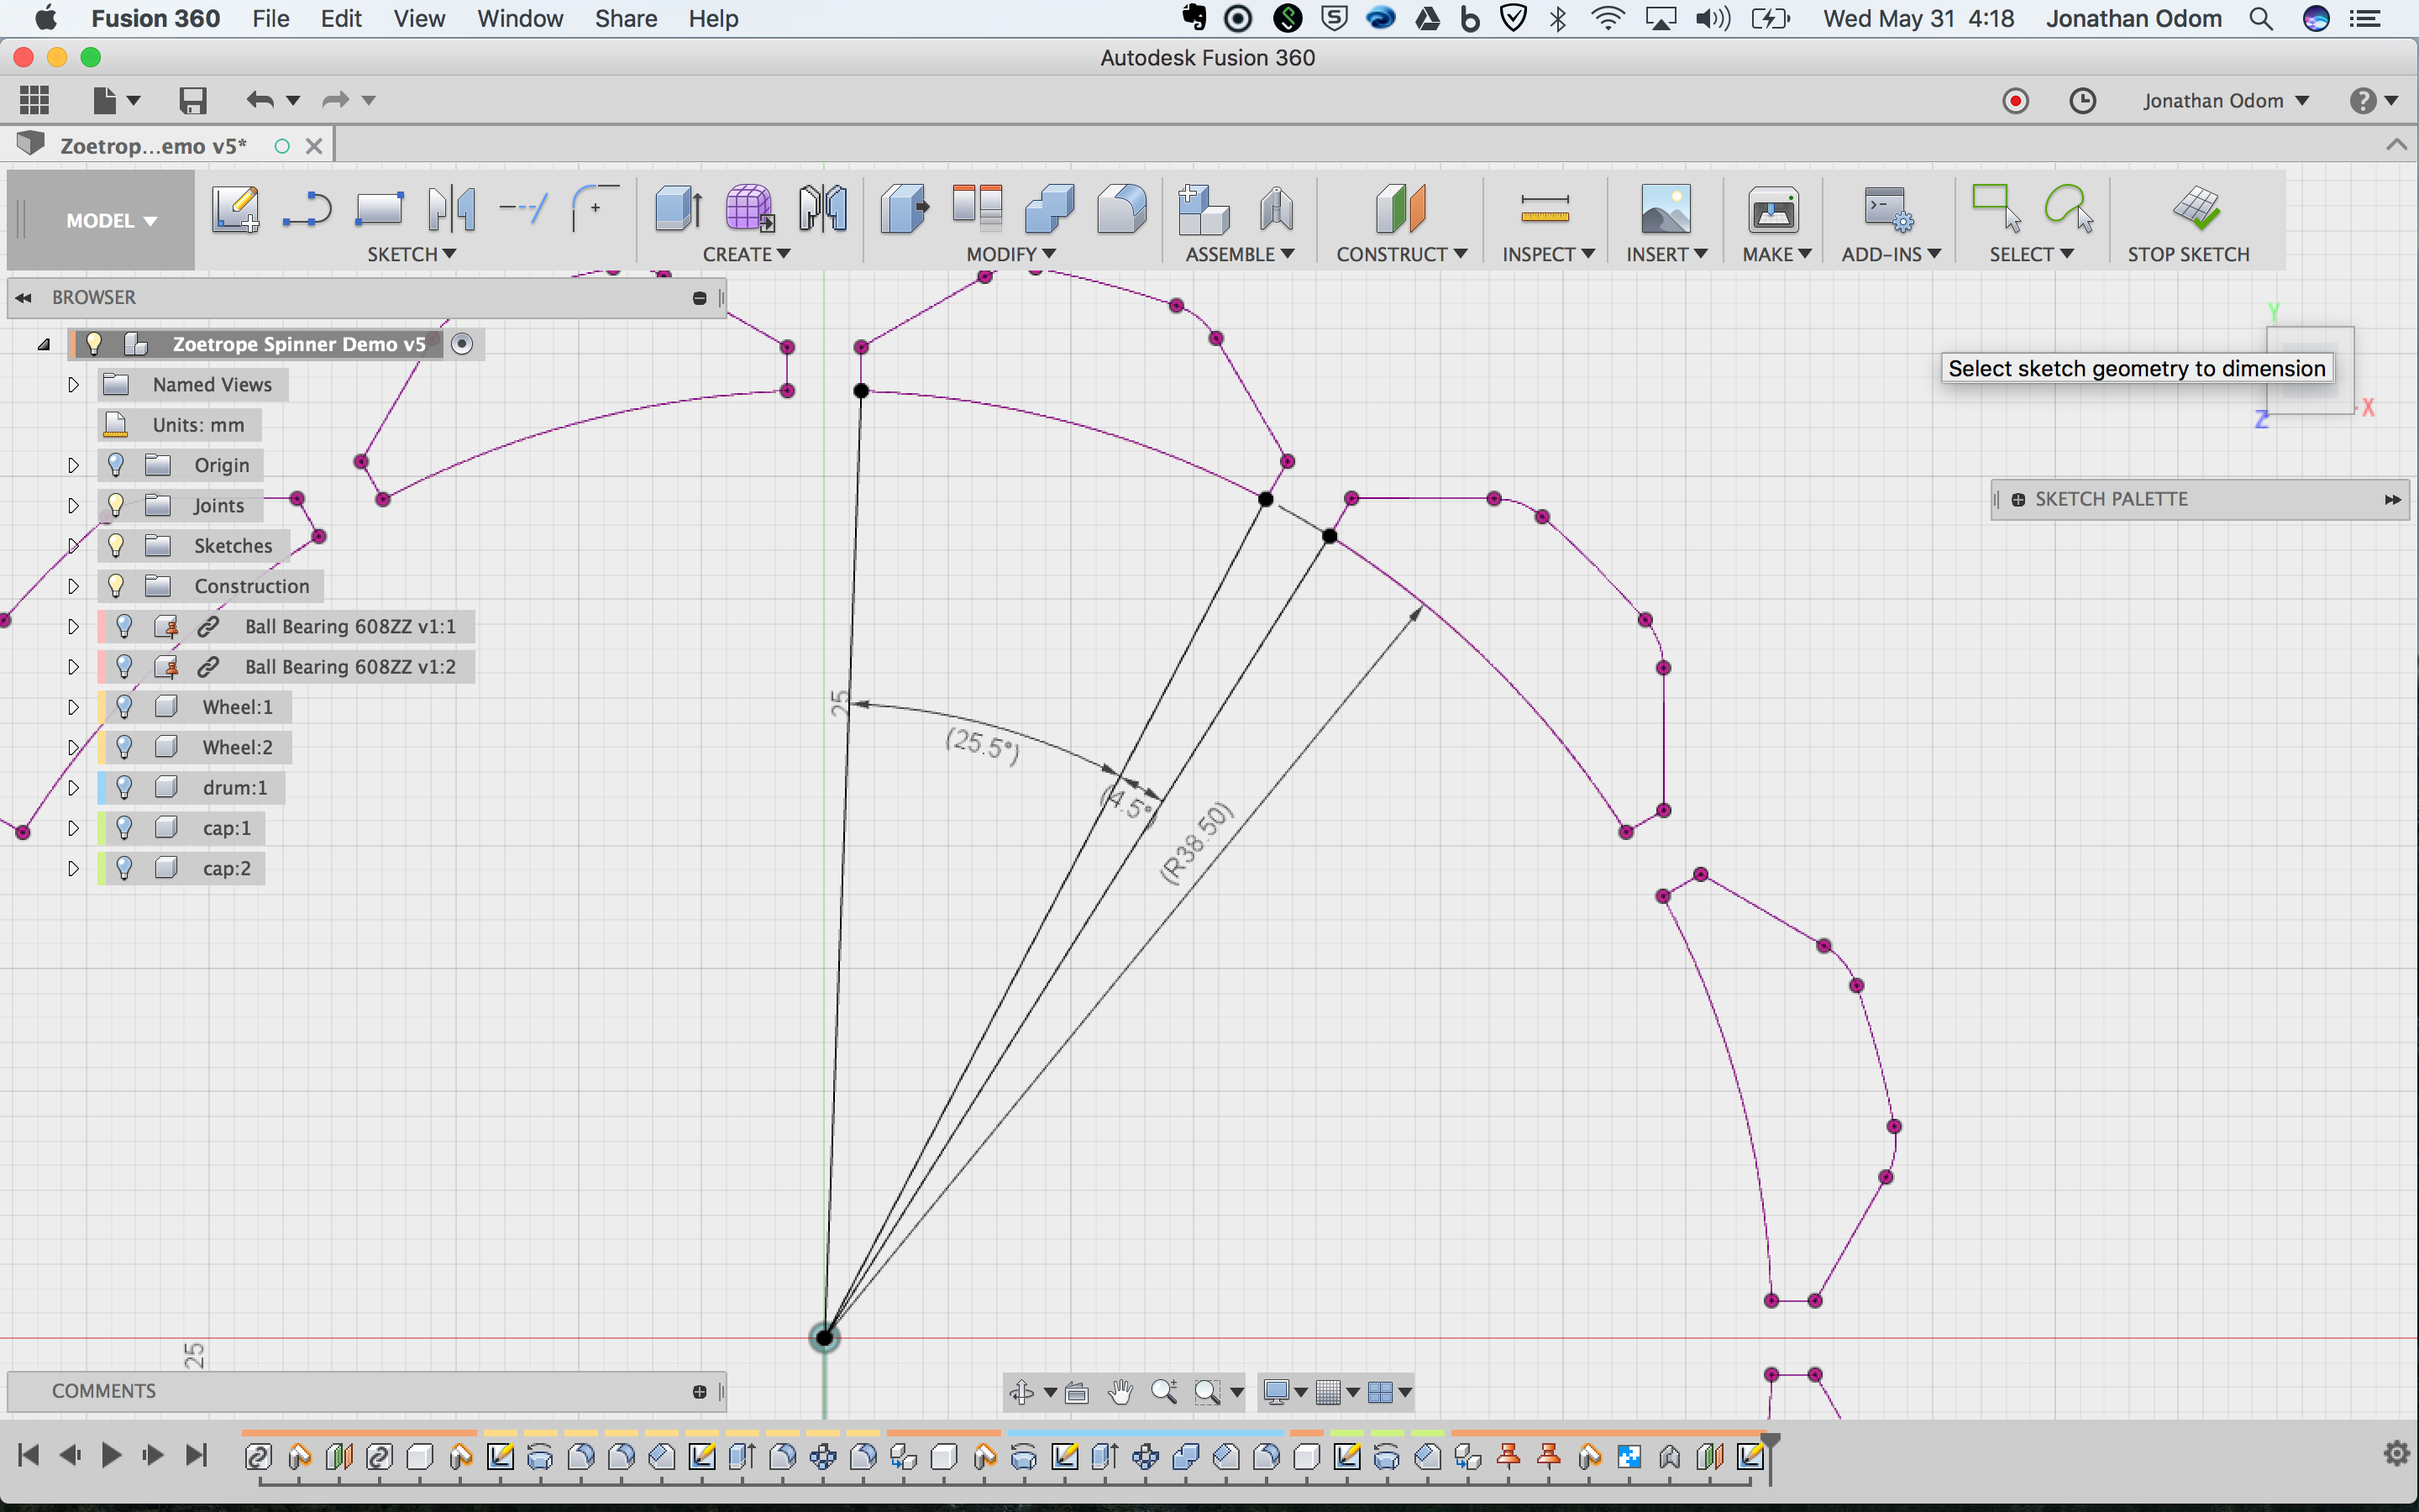2419x1512 pixels.
Task: Click the Save icon in top toolbar
Action: tap(192, 100)
